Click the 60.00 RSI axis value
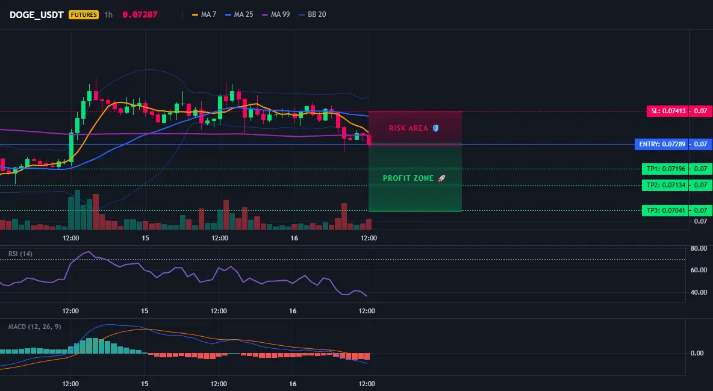Image resolution: width=713 pixels, height=391 pixels. 699,271
